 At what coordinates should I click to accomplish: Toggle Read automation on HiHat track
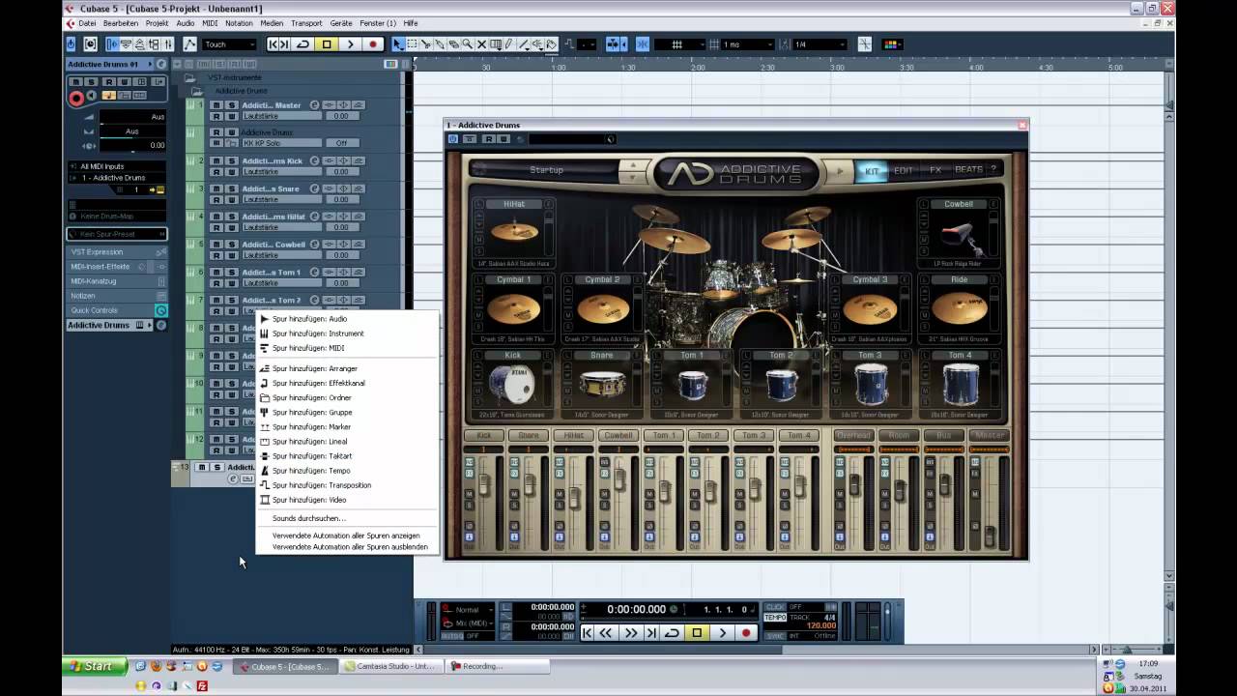click(x=216, y=227)
